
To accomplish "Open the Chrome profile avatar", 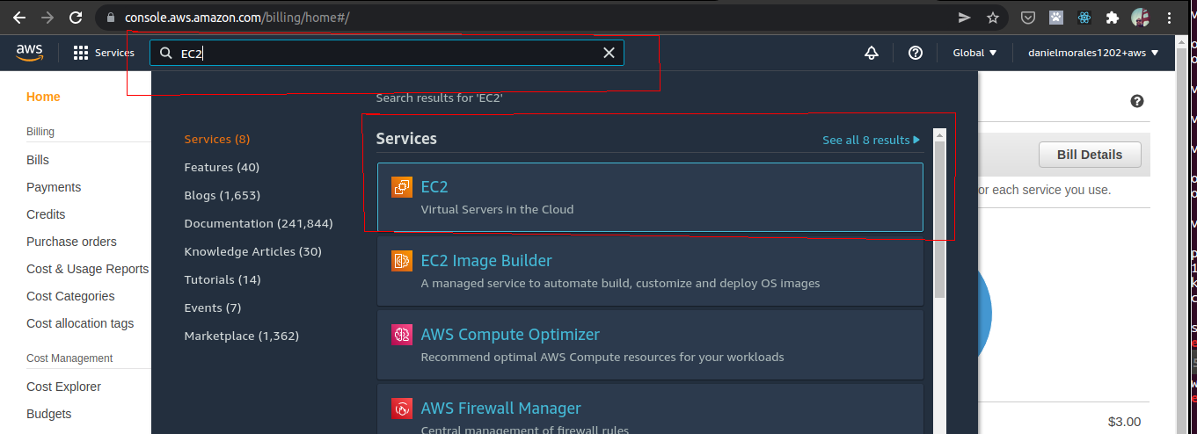I will pos(1140,17).
